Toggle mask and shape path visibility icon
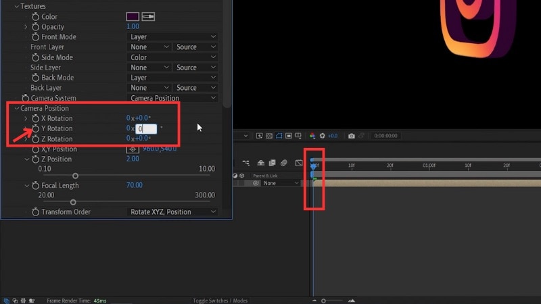Image resolution: width=541 pixels, height=304 pixels. pos(279,136)
